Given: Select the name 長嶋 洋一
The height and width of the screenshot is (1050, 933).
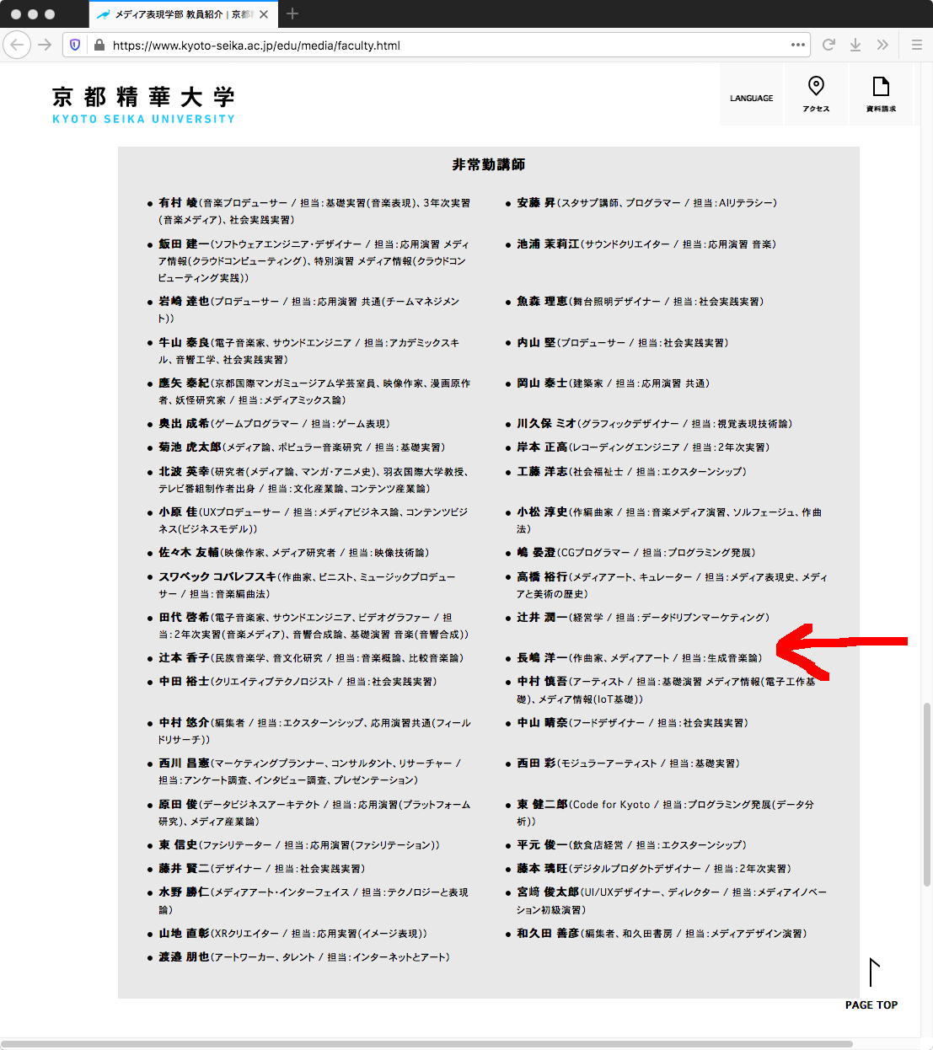Looking at the screenshot, I should (x=542, y=658).
